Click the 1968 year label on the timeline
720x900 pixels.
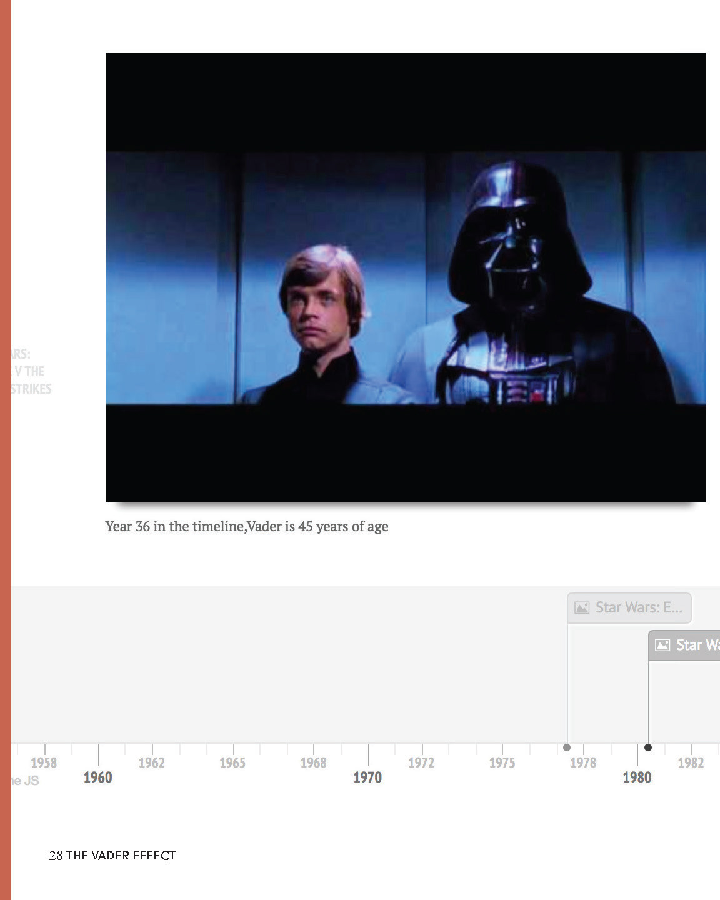[314, 762]
